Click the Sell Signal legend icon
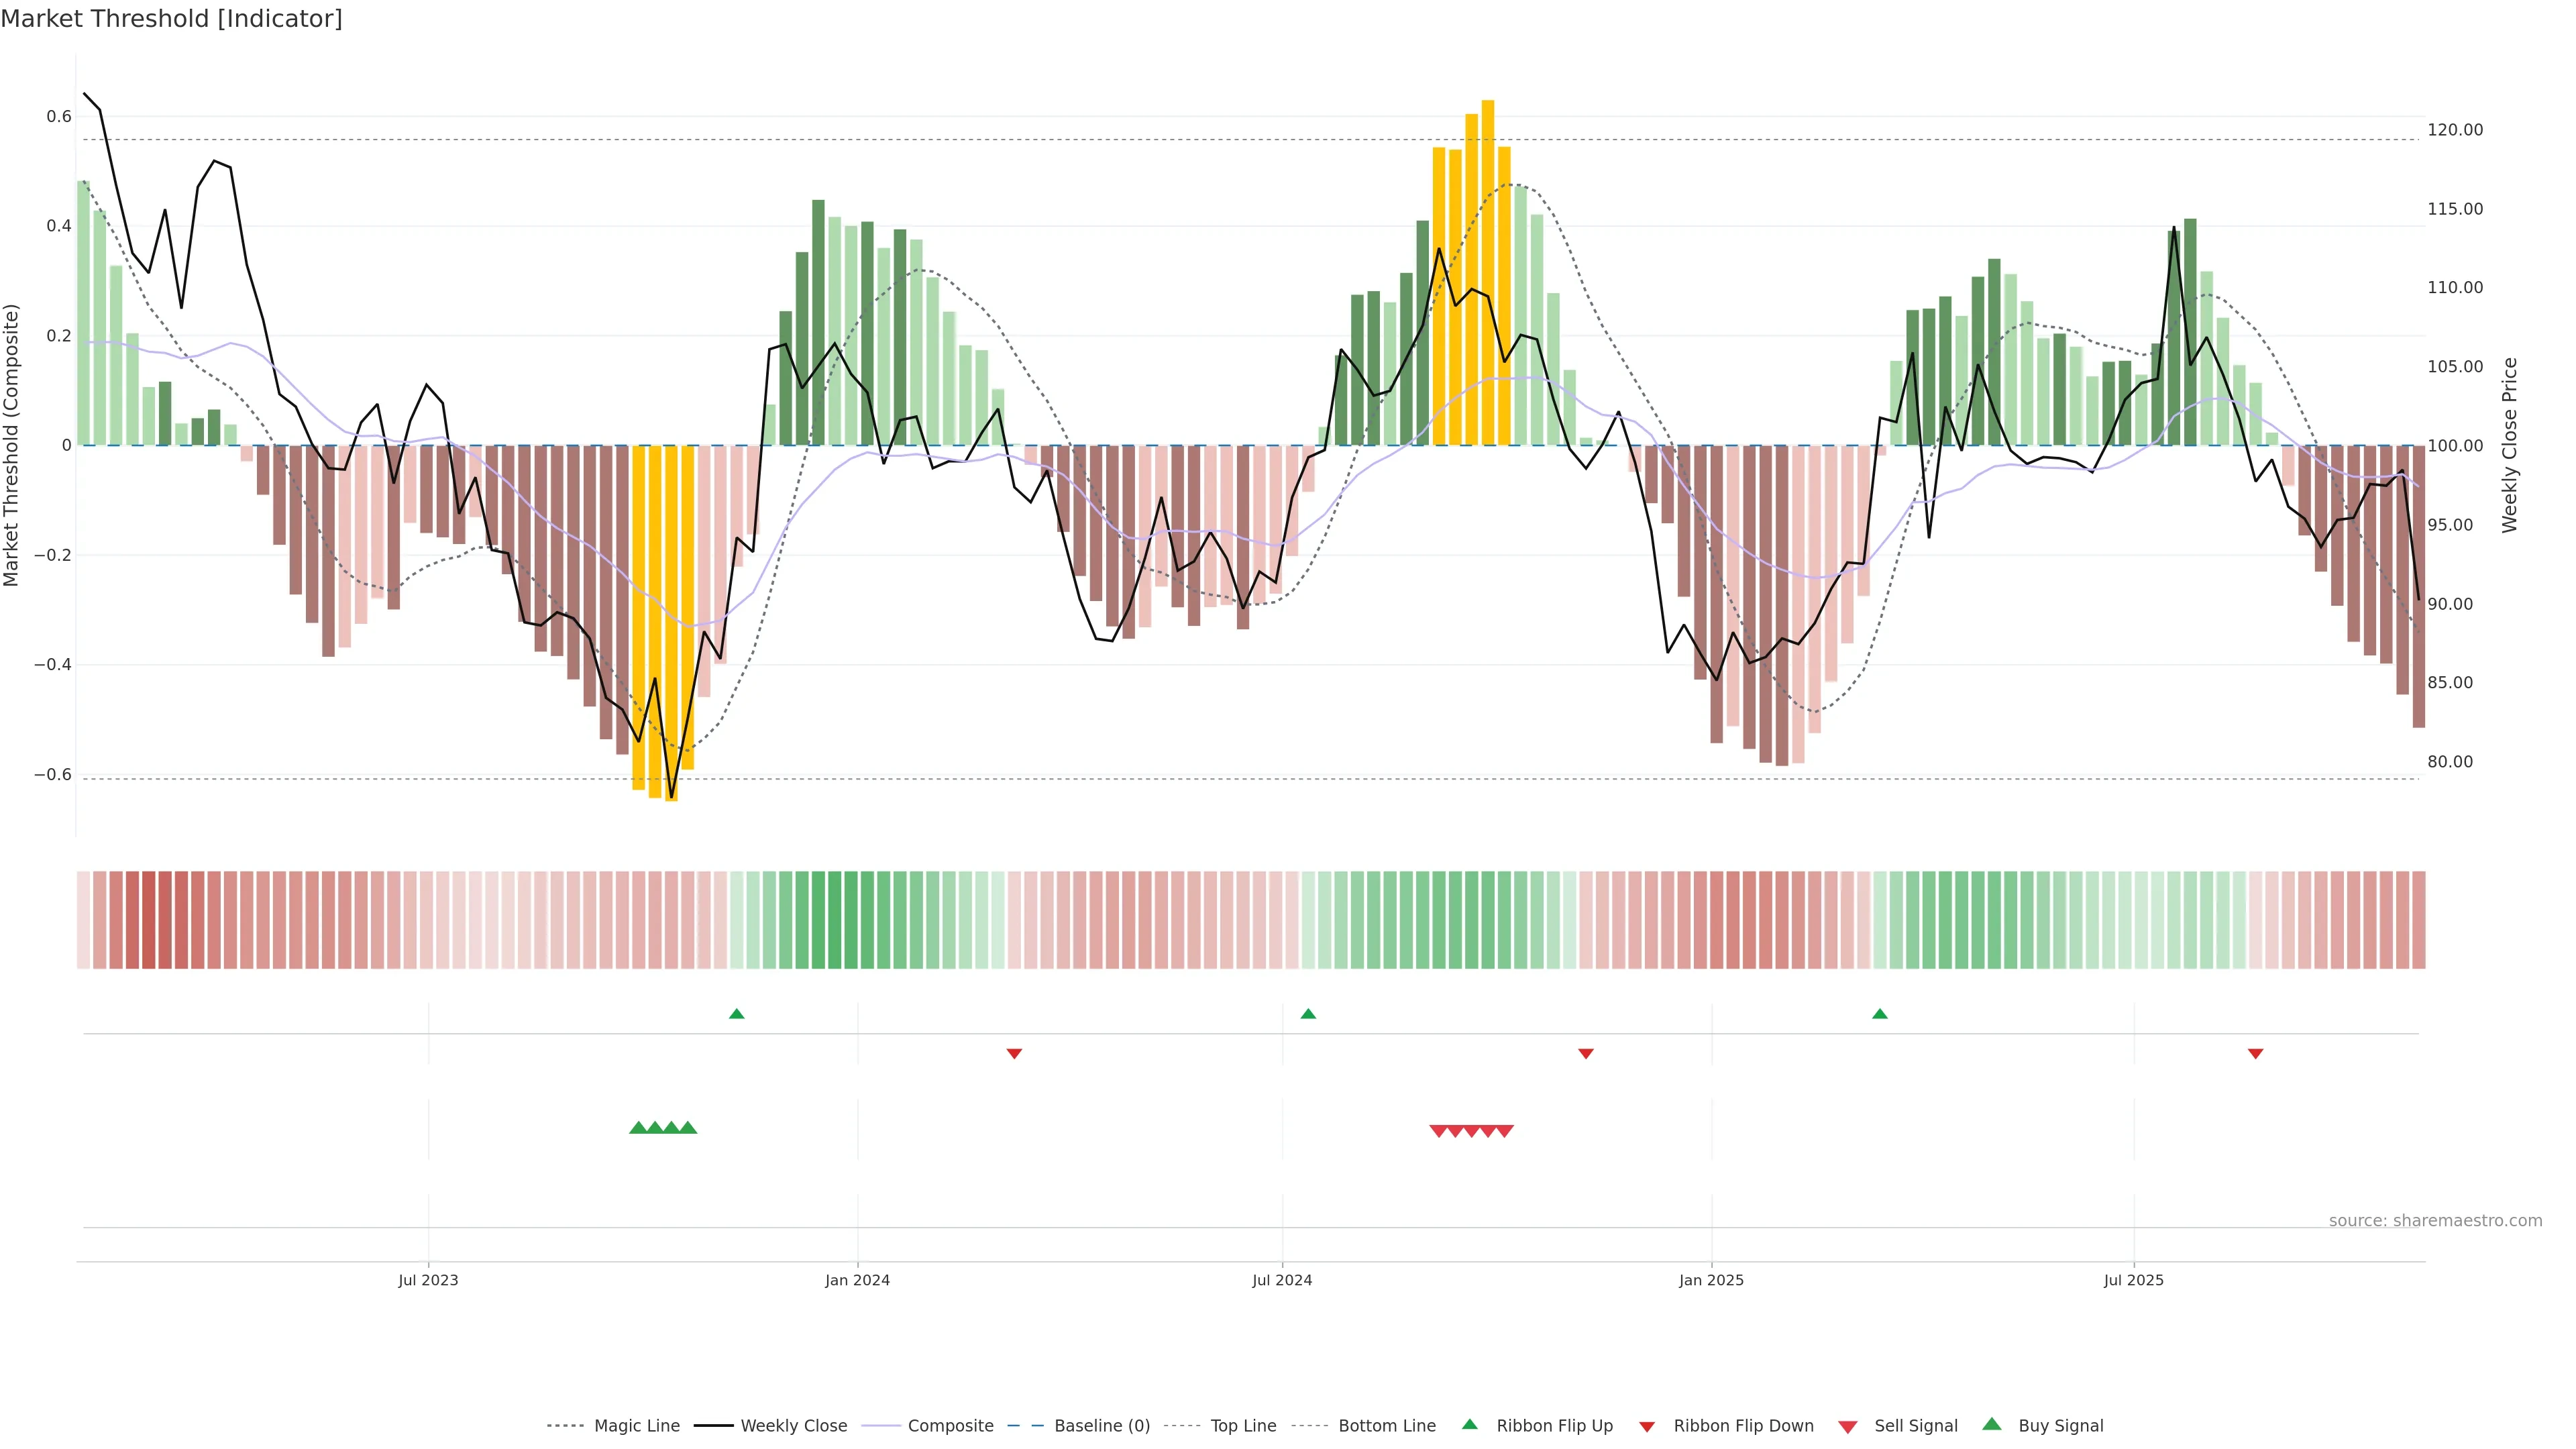Screen dimensions: 2576x1449 pyautogui.click(x=1848, y=1427)
